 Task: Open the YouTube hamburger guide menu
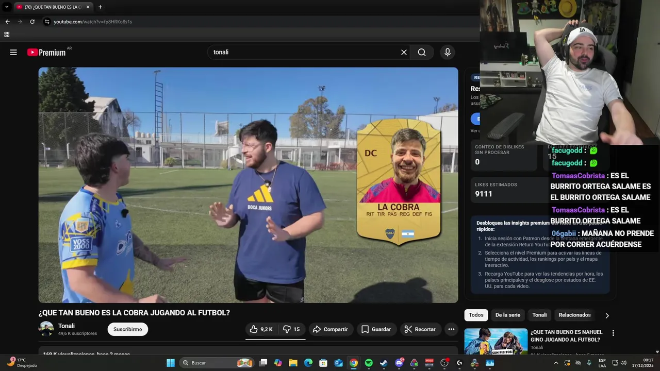[13, 52]
